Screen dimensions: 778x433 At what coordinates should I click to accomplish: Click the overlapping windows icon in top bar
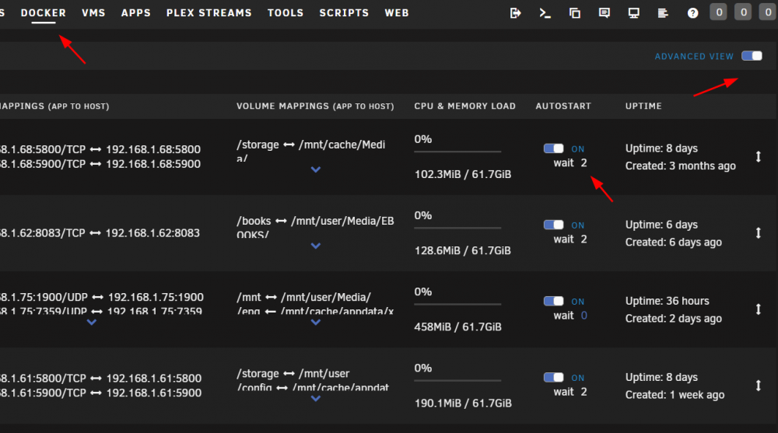click(x=575, y=13)
